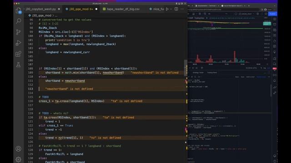Viewport: 291px width, 163px height.
Task: Open Strategy Tester tab in TradingView
Action: click(x=198, y=72)
